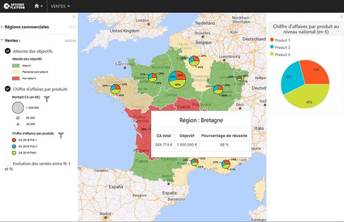The width and height of the screenshot is (344, 222).
Task: Uncheck the Atteinte des objectifs layer
Action: (x=8, y=51)
